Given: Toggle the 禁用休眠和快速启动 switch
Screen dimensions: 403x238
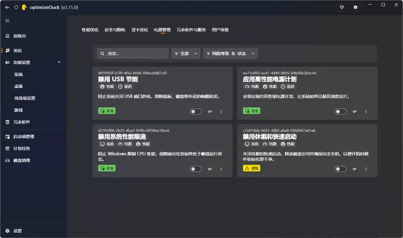Looking at the screenshot, I should tap(341, 169).
